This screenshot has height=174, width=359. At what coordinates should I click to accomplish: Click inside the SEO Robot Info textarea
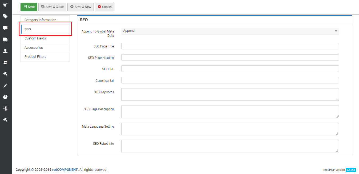pyautogui.click(x=230, y=146)
